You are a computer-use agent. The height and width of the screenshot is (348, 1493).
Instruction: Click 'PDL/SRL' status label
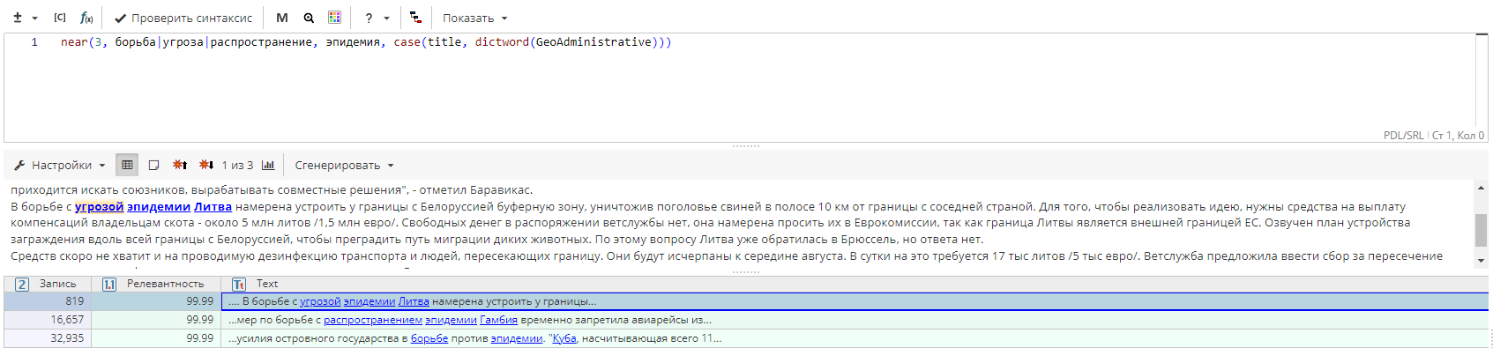point(1403,136)
